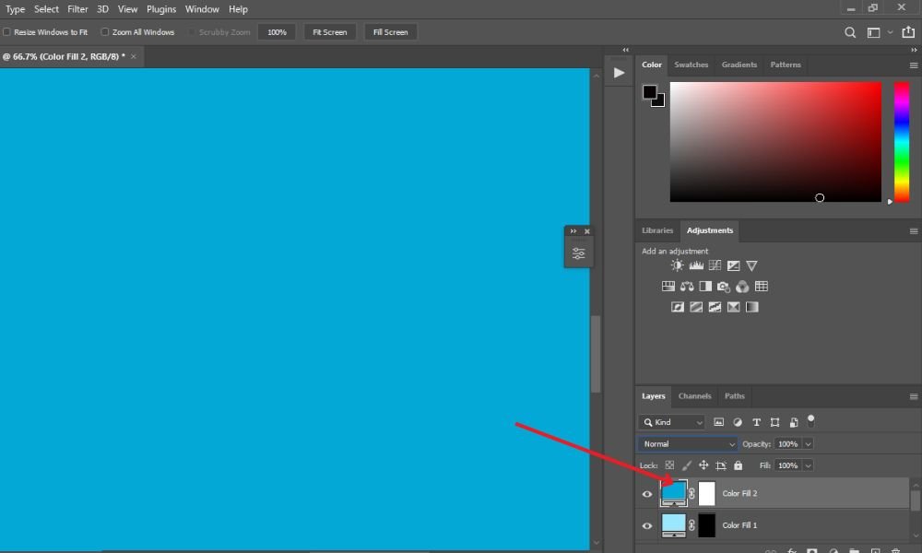Open the Kind layer filter dropdown
Viewport: 922px width, 553px height.
tap(671, 422)
